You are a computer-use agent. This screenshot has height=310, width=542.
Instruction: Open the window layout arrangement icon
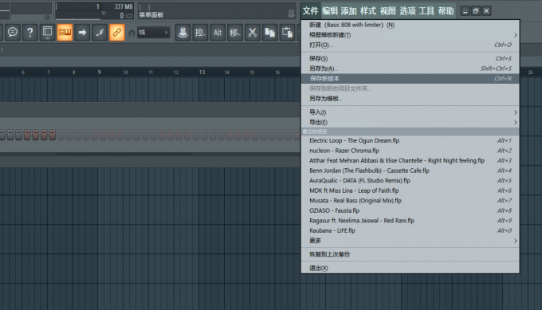47,33
